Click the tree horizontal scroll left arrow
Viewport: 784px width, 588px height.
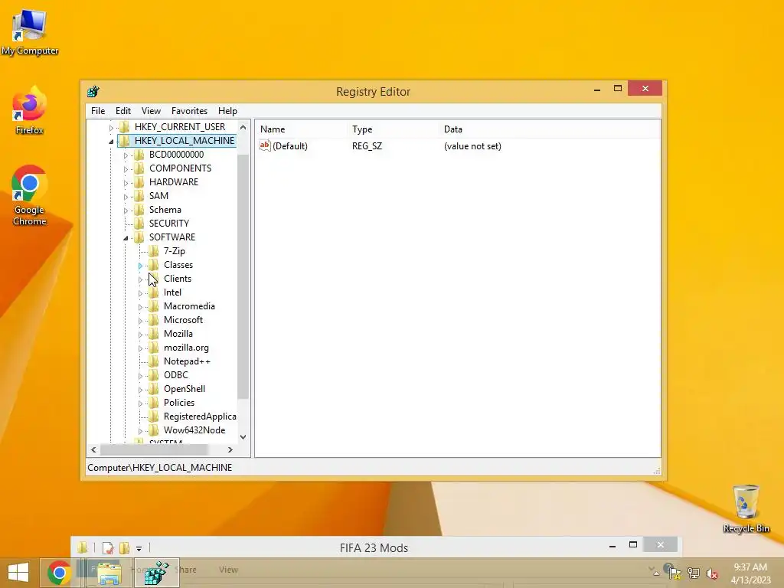coord(93,450)
